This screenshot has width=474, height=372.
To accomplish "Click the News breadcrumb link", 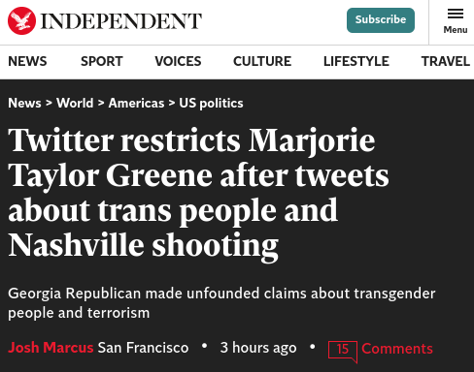I will tap(24, 103).
